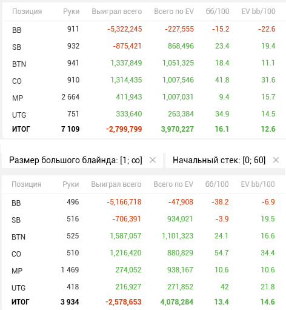The width and height of the screenshot is (286, 310).
Task: Select the CO row in top table
Action: click(144, 80)
